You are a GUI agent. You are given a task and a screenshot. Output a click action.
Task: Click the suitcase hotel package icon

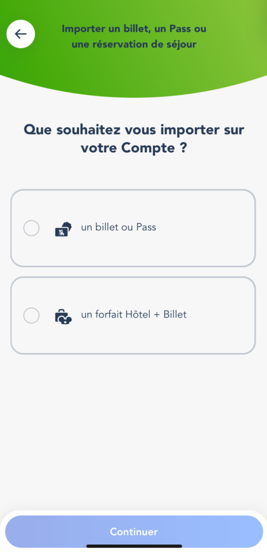pos(63,316)
